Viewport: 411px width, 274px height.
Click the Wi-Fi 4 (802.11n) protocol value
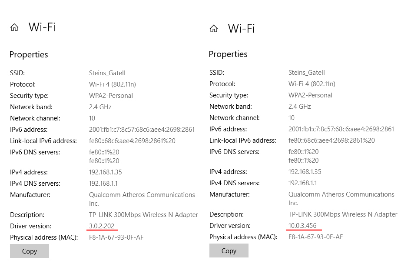click(x=114, y=84)
